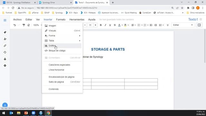206x116 pixels.
Task: Open a new browser tab
Action: point(113,3)
